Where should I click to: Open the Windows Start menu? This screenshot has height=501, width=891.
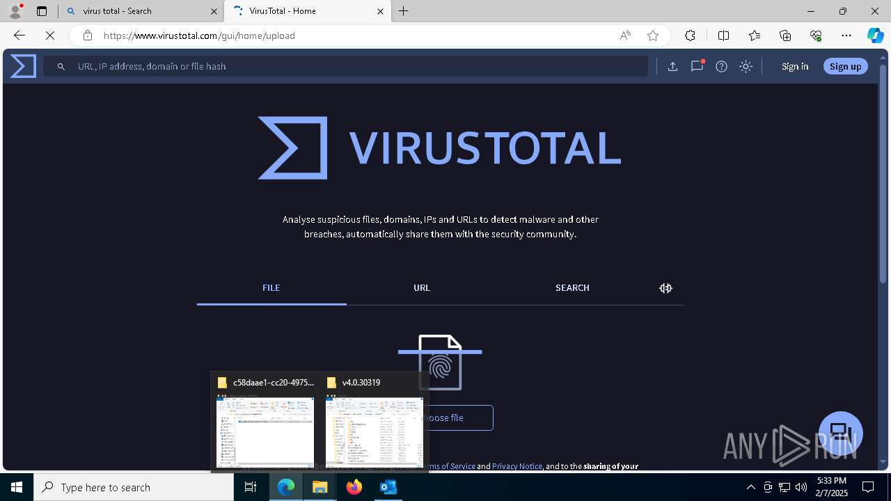pyautogui.click(x=17, y=487)
